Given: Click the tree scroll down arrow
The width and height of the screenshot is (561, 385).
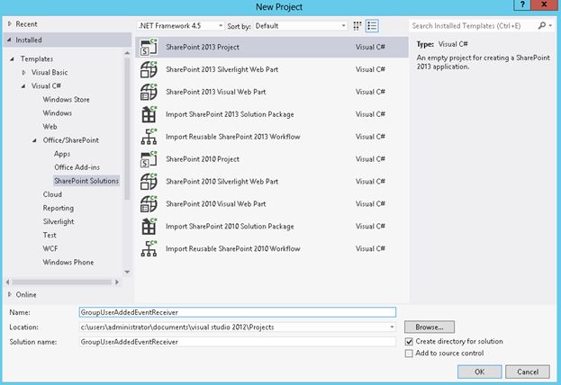Looking at the screenshot, I should tap(127, 272).
